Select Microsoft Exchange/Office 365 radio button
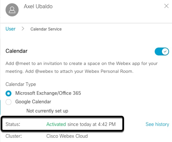This screenshot has width=172, height=142. (x=8, y=93)
